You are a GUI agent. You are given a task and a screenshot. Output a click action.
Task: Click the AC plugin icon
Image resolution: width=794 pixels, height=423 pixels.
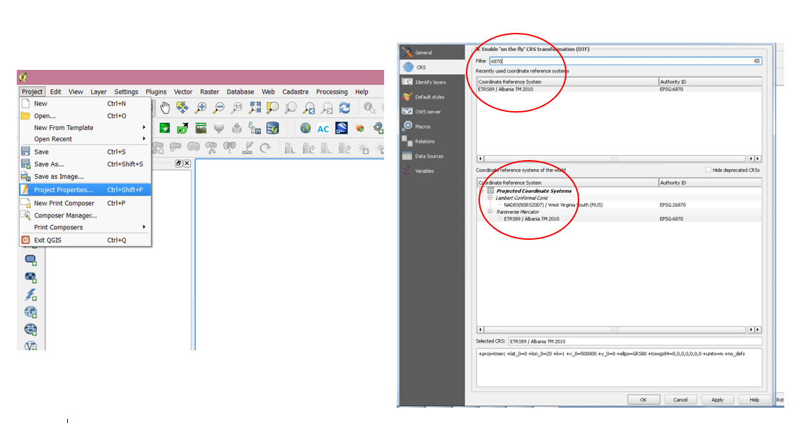pos(323,129)
